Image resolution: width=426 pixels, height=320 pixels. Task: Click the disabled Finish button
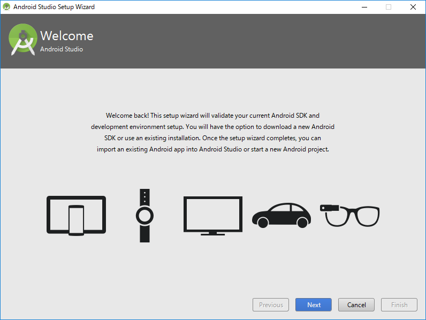pos(399,305)
